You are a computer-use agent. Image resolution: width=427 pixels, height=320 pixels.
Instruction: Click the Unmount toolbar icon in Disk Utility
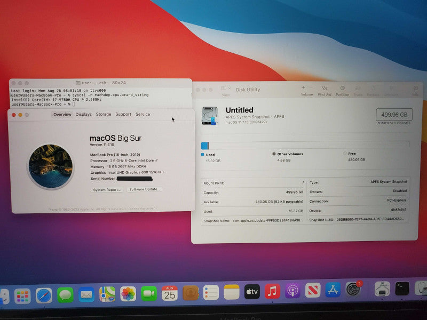click(391, 89)
